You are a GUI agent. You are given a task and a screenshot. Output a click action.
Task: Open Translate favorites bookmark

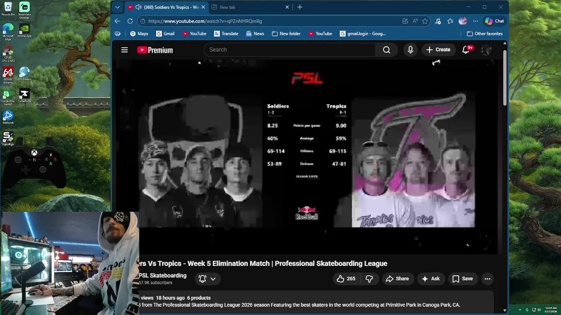[226, 34]
